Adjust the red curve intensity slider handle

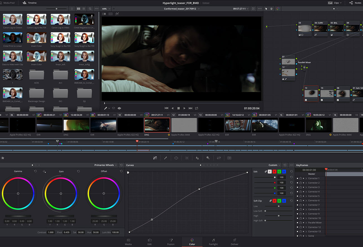pyautogui.click(x=275, y=183)
